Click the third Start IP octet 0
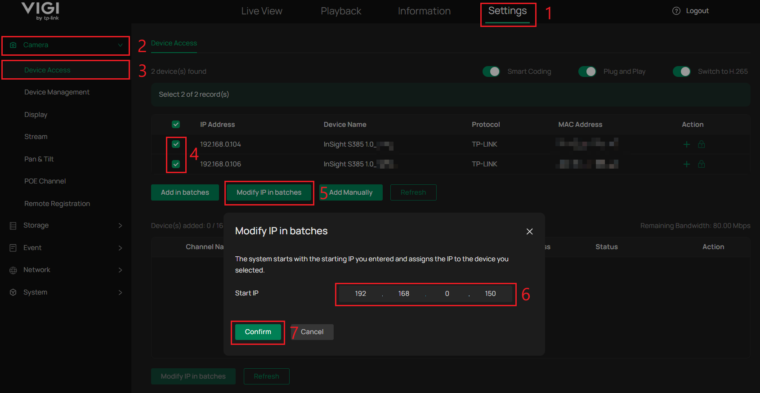 [x=447, y=294]
